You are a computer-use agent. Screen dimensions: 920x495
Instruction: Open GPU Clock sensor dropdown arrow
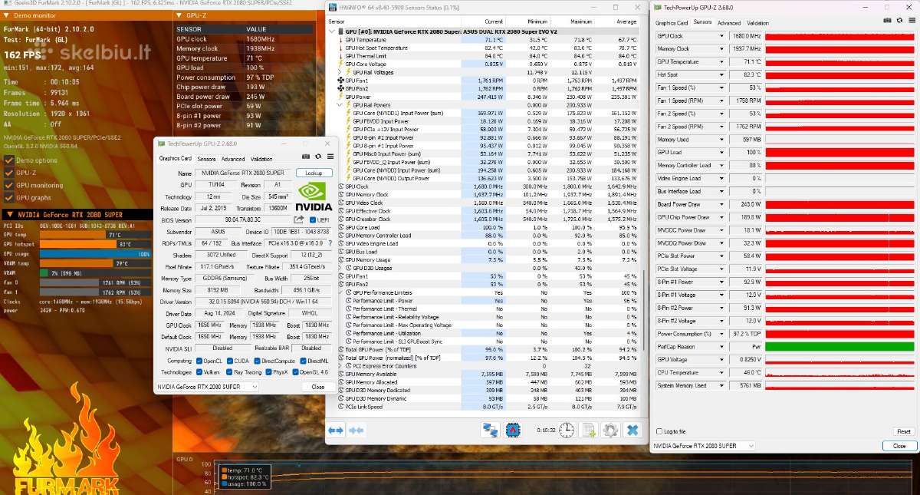point(721,36)
